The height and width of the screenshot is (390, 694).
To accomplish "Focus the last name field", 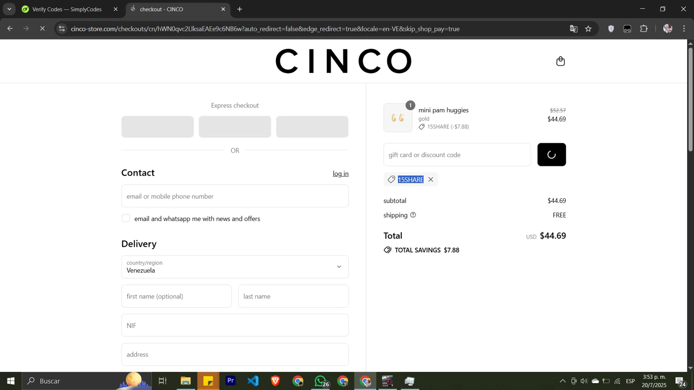I will (293, 296).
